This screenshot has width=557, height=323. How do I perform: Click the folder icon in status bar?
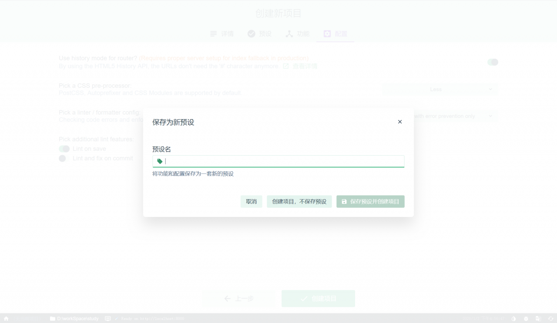53,319
